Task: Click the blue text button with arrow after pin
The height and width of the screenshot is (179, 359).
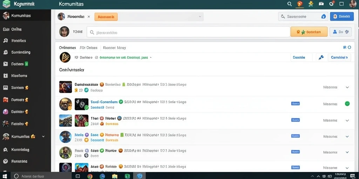Action: pyautogui.click(x=339, y=58)
